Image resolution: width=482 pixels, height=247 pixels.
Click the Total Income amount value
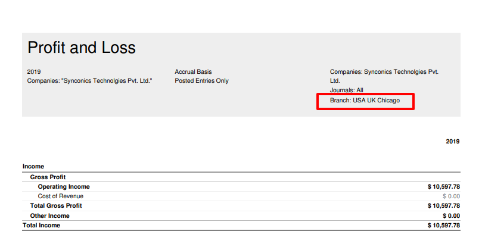coord(443,226)
